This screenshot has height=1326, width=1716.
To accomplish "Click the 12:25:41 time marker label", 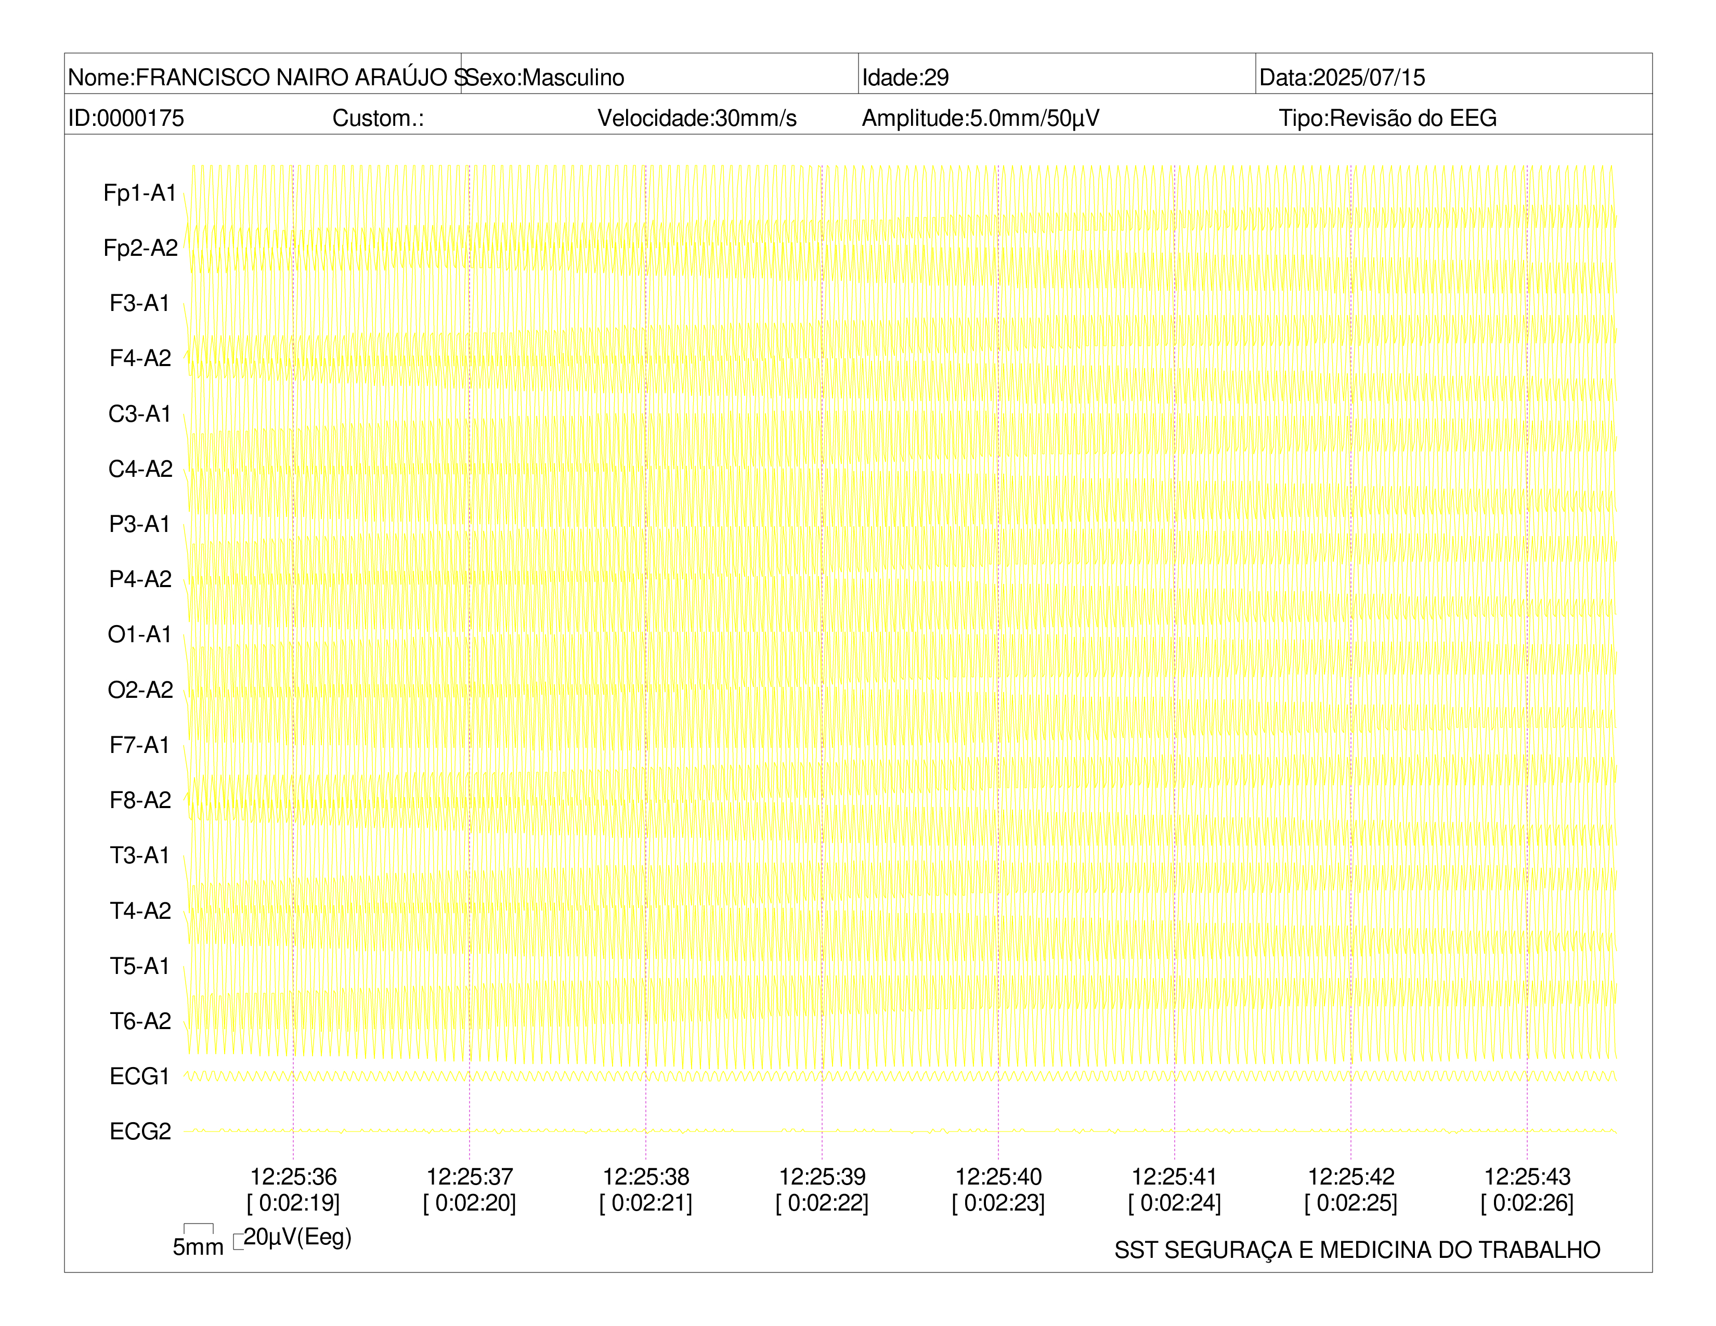I will pos(1175,1177).
